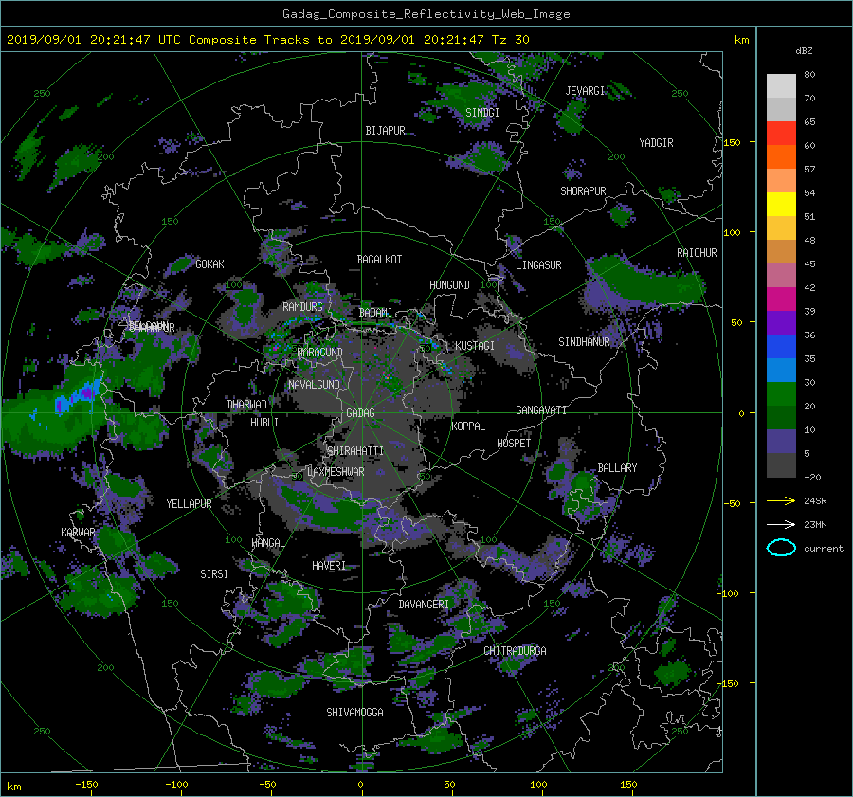
Task: Click the SHIVAMOGGA city label
Action: pyautogui.click(x=354, y=713)
